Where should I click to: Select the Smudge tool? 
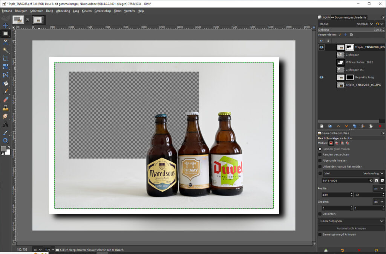[5, 116]
